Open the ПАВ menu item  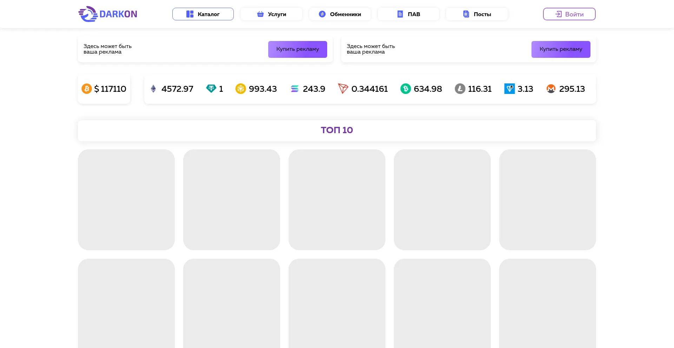[408, 14]
